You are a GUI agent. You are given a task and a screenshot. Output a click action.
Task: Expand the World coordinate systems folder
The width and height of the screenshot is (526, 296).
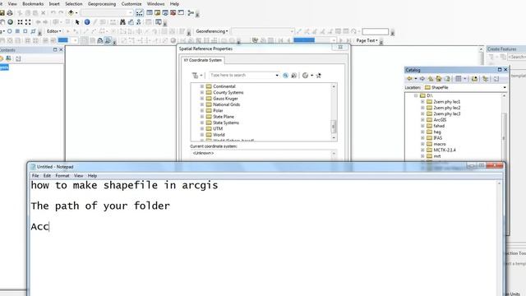point(202,135)
